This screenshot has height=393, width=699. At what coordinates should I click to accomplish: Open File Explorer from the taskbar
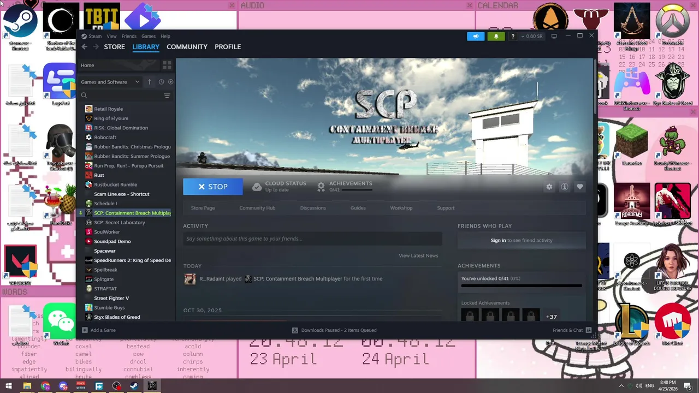tap(27, 386)
